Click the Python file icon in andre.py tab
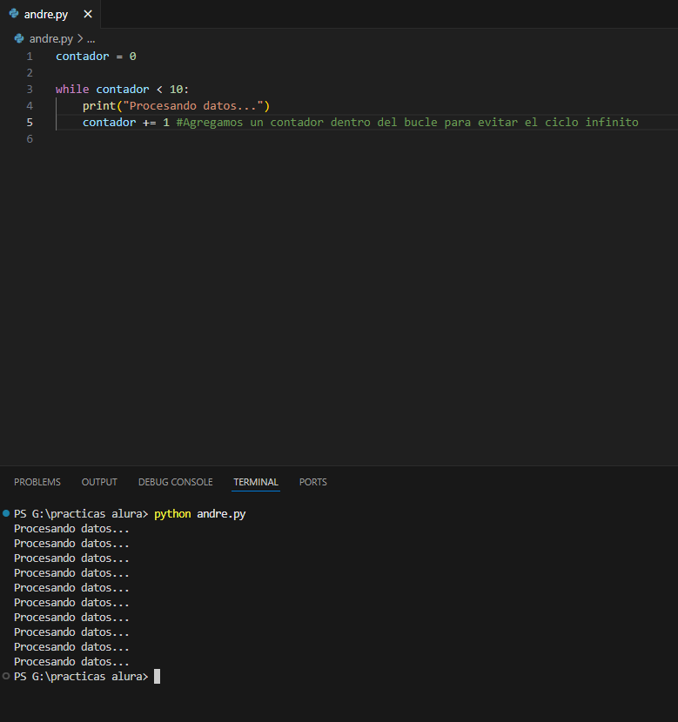678x722 pixels. pos(14,14)
